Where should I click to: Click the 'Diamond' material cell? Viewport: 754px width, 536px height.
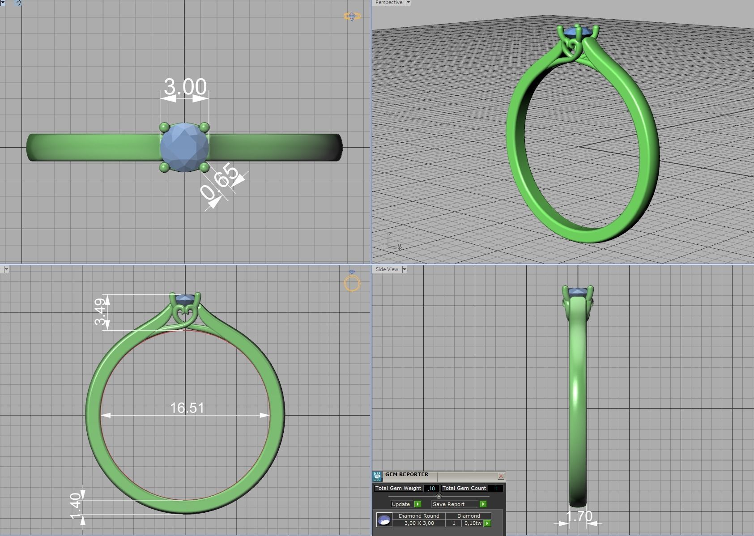coord(469,516)
